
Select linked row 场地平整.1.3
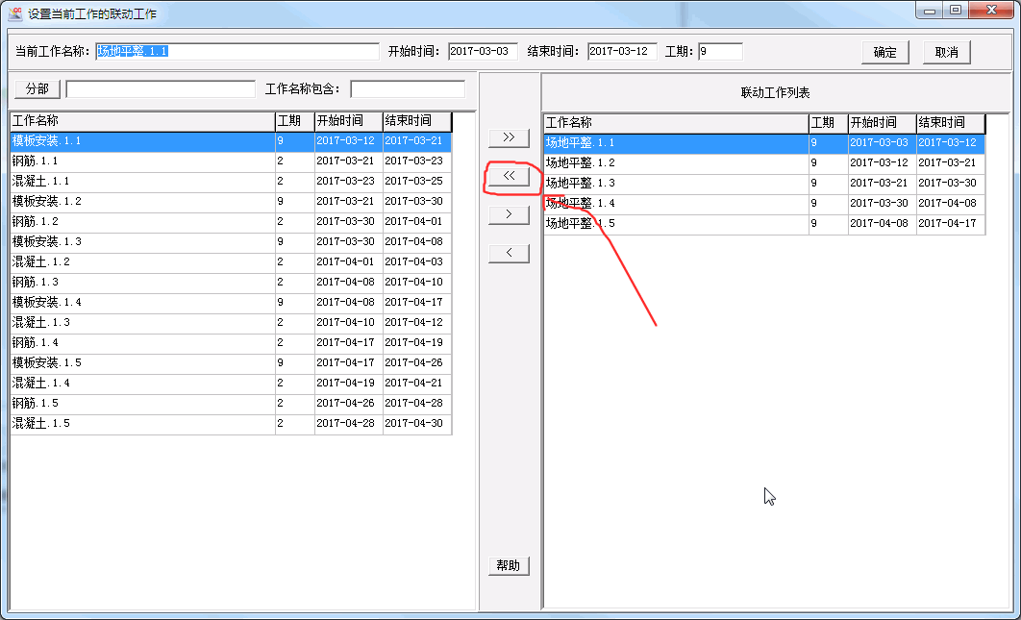coord(764,184)
